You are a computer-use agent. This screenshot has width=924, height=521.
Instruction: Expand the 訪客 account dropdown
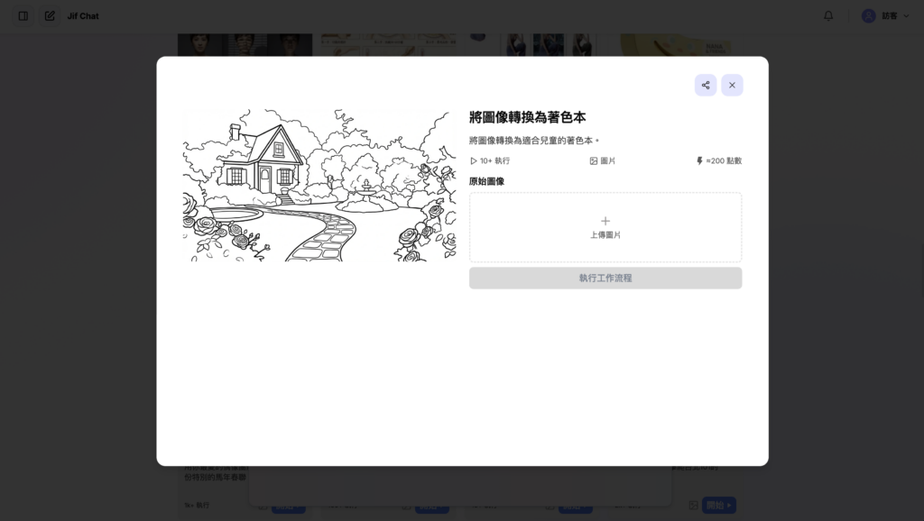click(886, 16)
